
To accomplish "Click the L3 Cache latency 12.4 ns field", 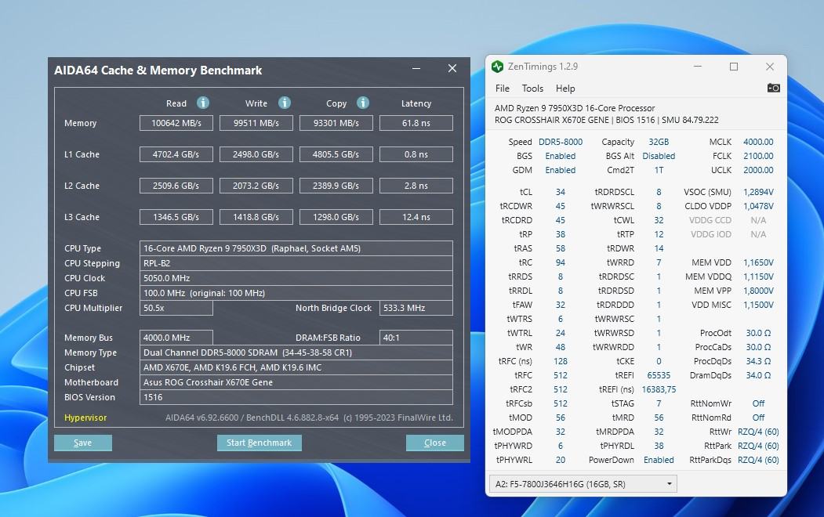I will 416,217.
